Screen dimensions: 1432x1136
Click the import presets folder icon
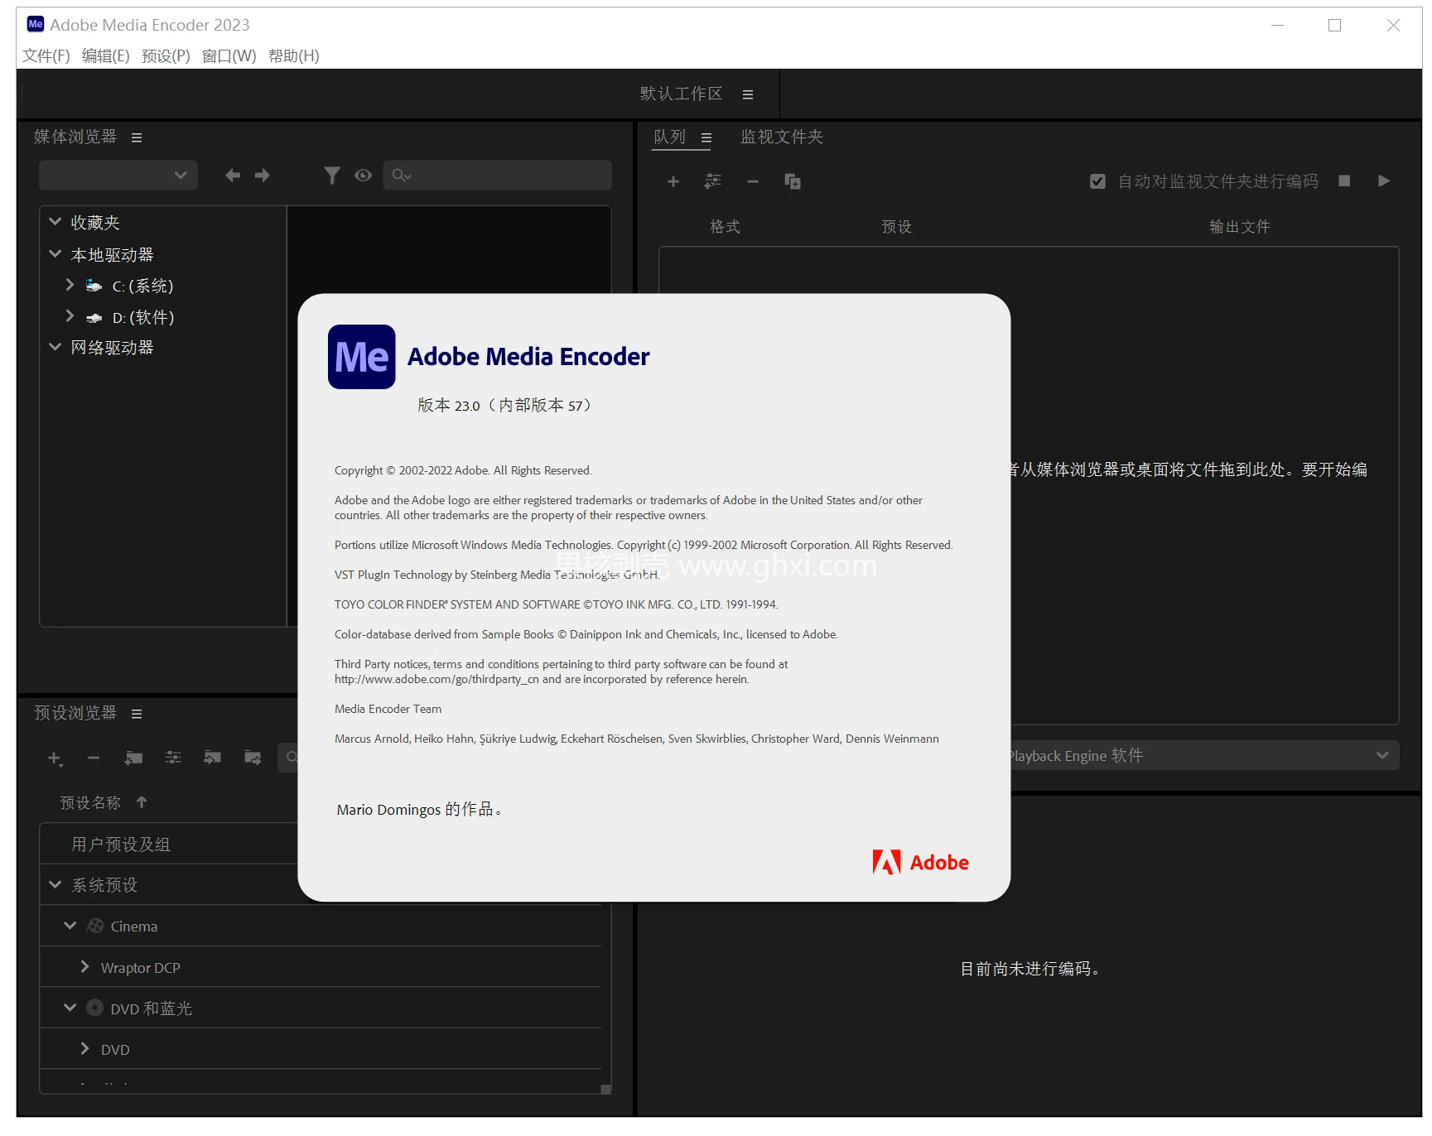pos(213,758)
